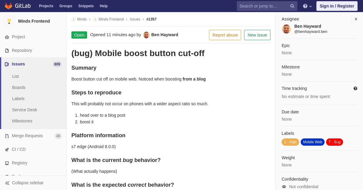The width and height of the screenshot is (363, 190).
Task: Click the 'head over to a blog post' step
Action: (x=103, y=115)
